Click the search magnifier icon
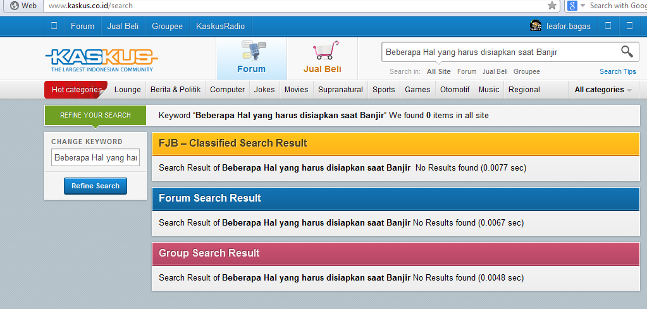 click(x=627, y=52)
